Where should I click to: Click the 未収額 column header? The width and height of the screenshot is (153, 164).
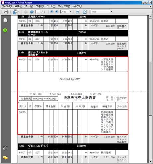pyautogui.click(x=80, y=106)
